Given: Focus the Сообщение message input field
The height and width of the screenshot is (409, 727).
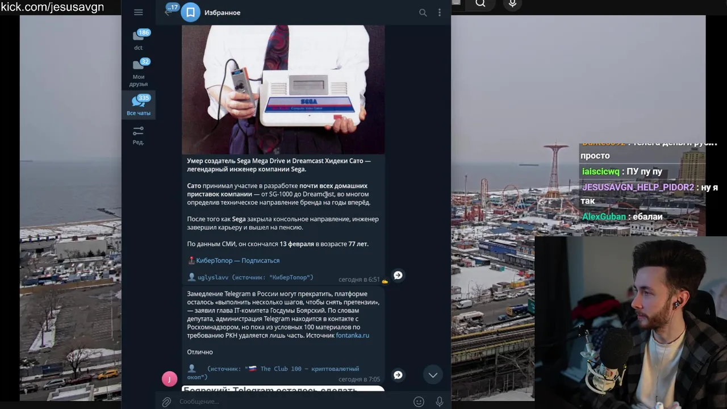Looking at the screenshot, I should click(x=293, y=402).
